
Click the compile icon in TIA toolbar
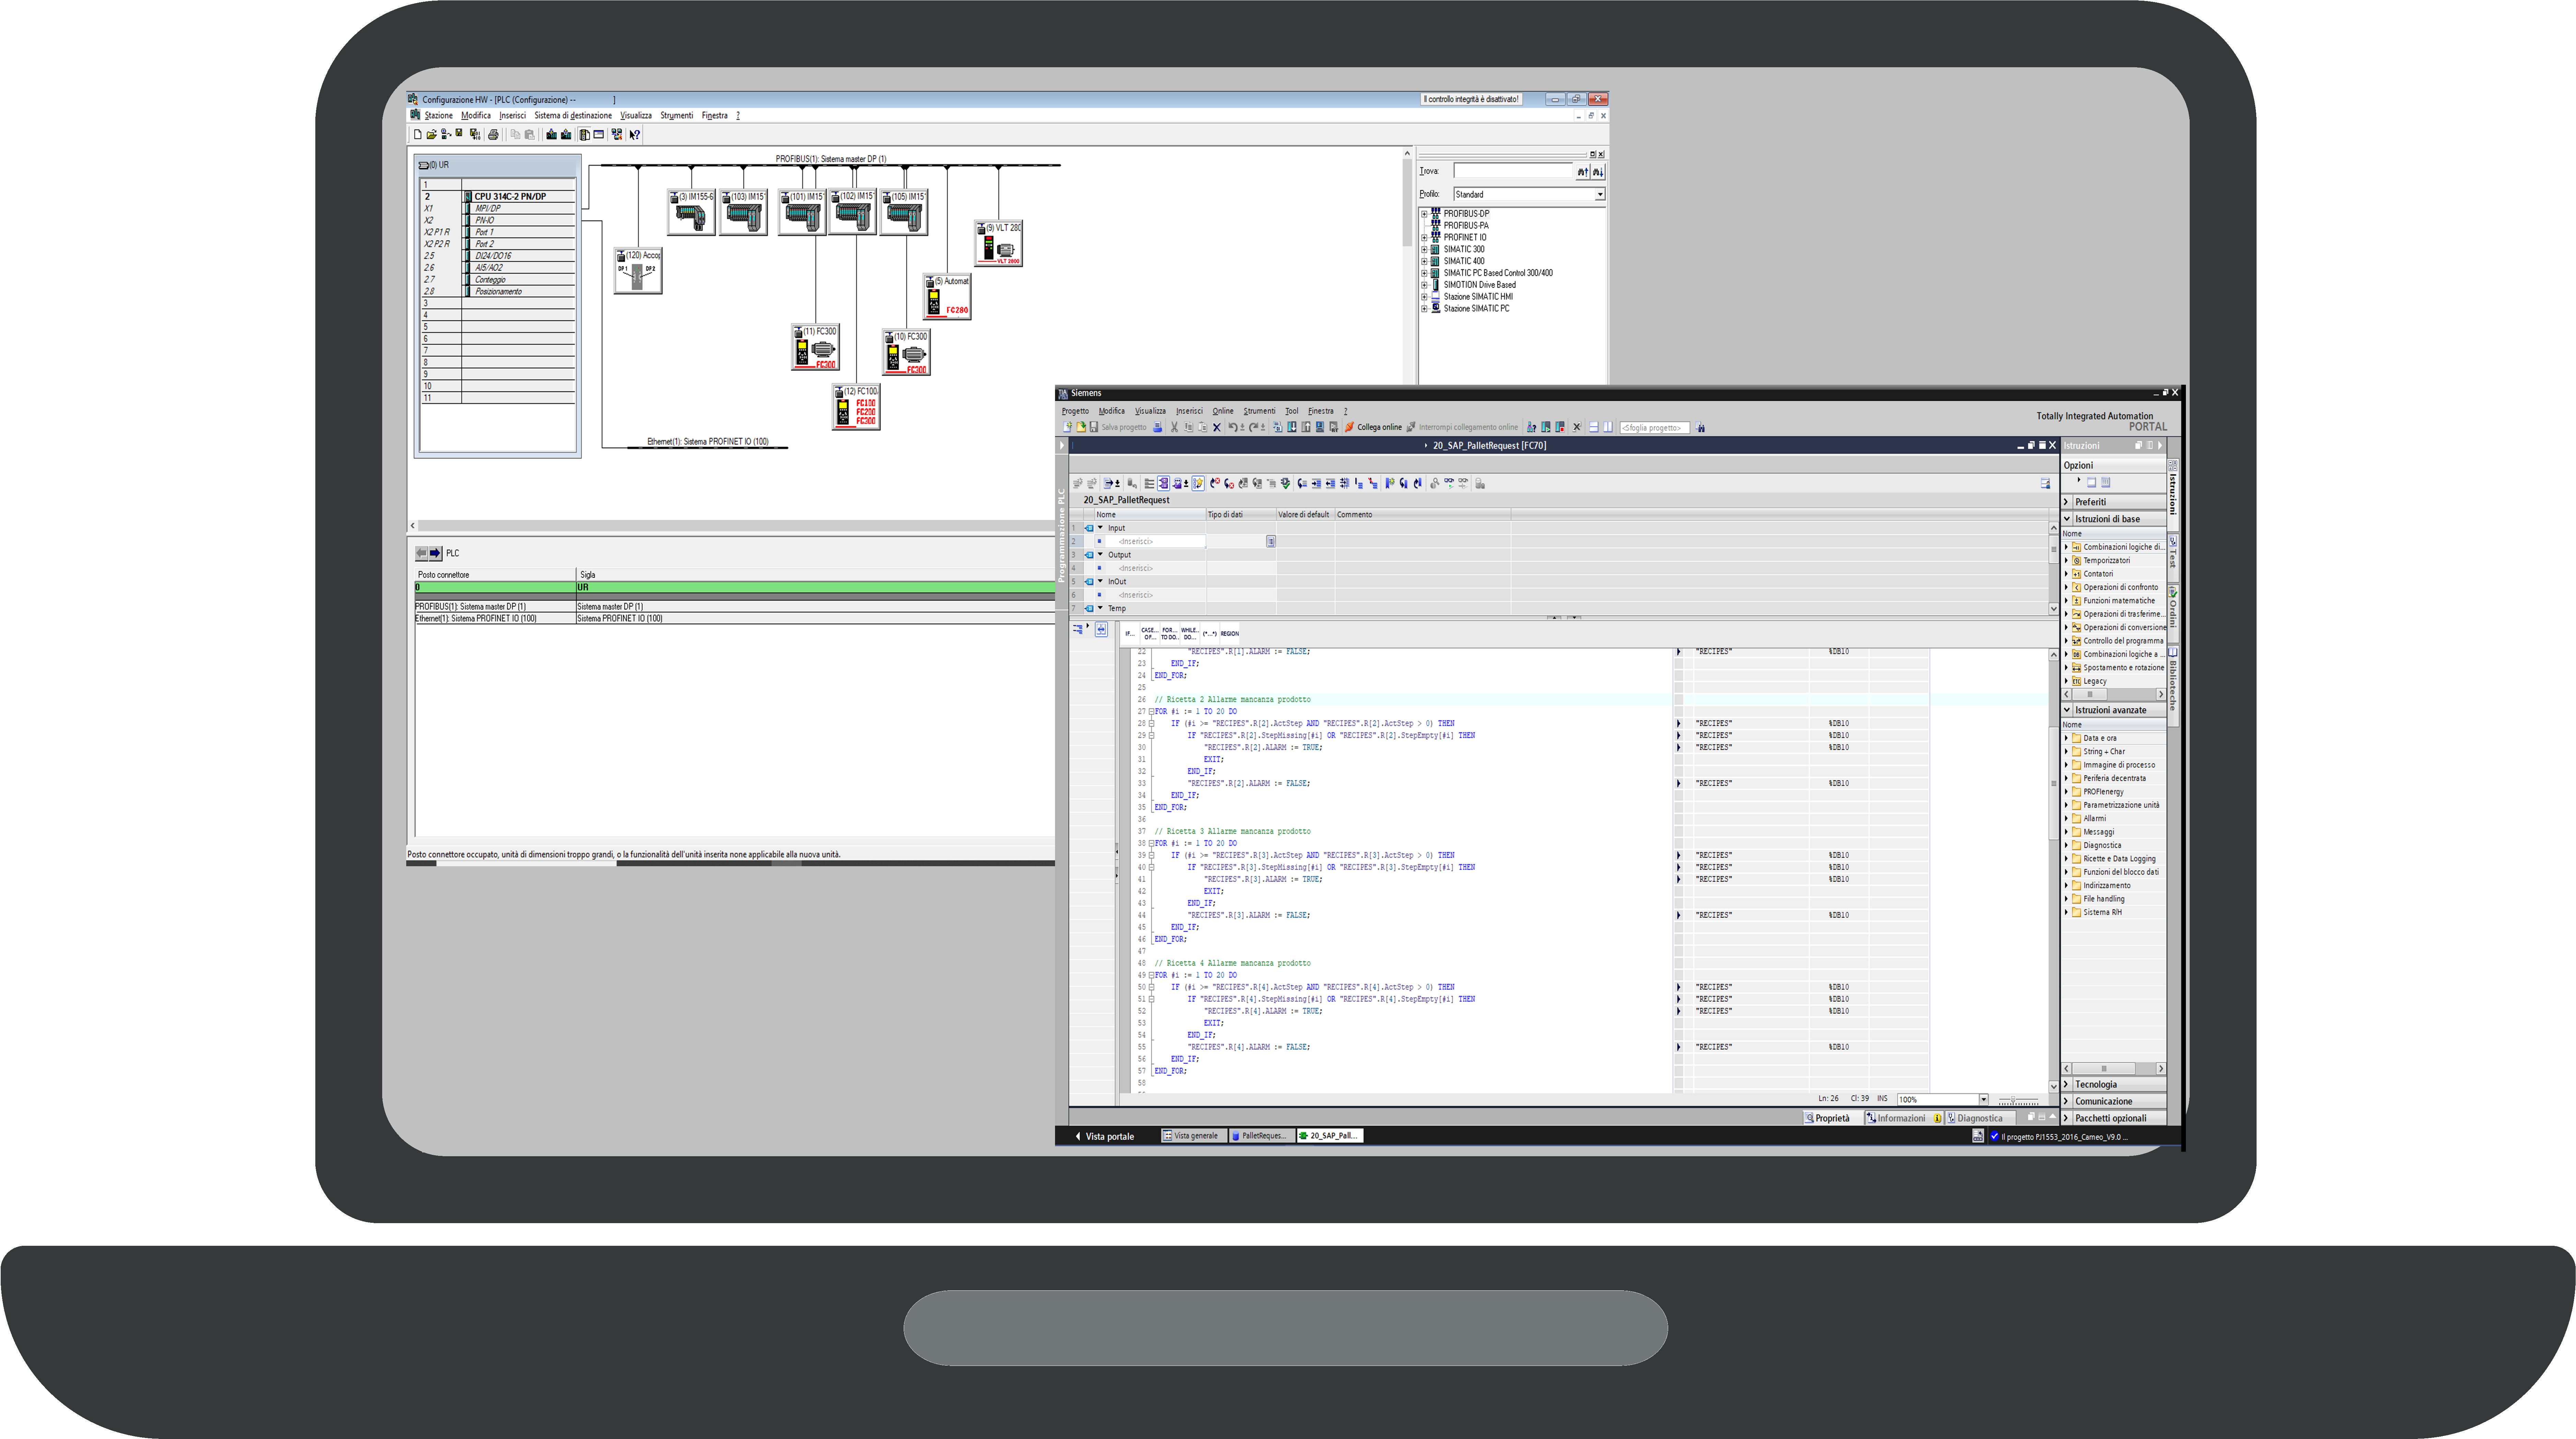tap(1278, 427)
